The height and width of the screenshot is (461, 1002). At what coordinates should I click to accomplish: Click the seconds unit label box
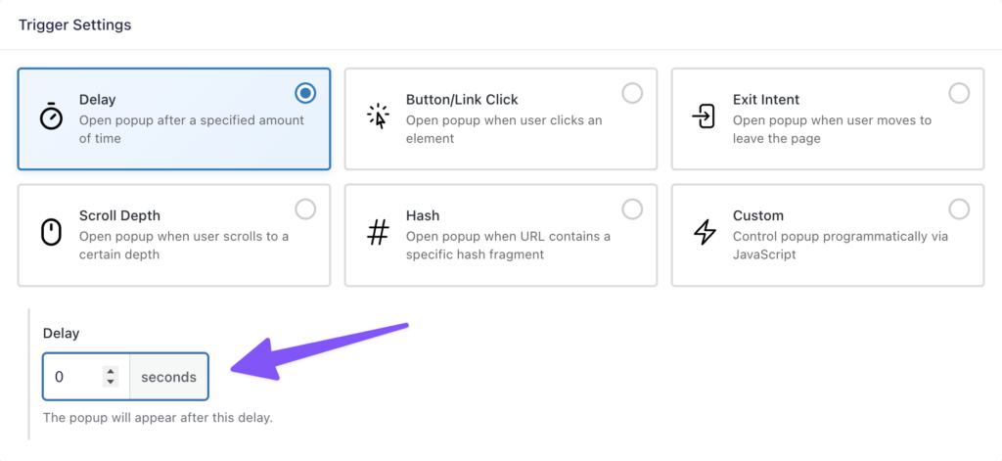coord(168,377)
